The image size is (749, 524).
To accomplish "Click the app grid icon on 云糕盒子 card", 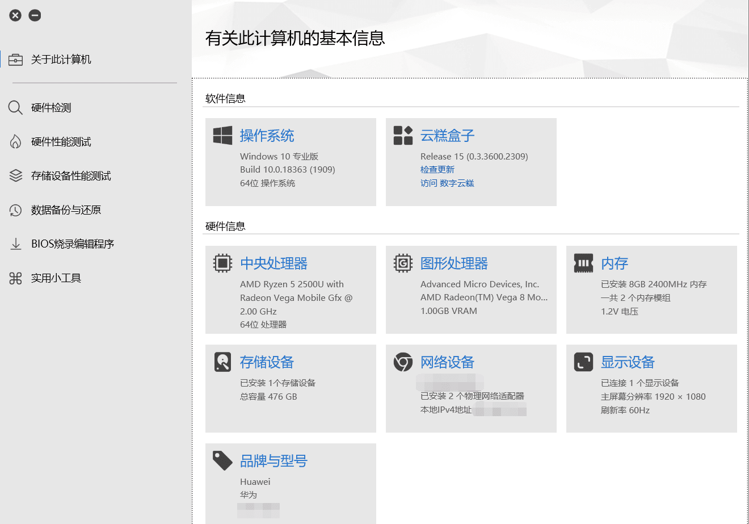I will tap(403, 135).
